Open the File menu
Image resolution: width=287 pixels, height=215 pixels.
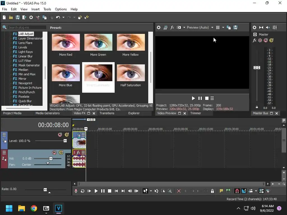(4, 9)
